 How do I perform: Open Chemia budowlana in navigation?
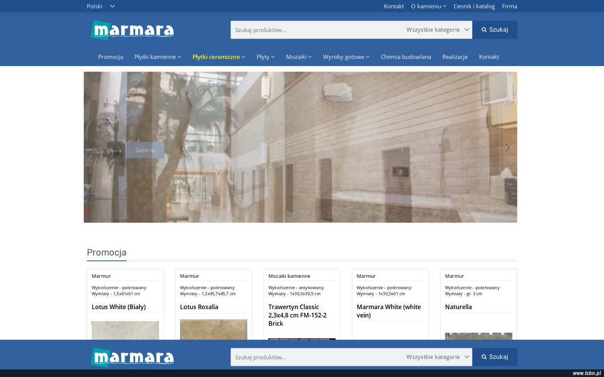[x=406, y=57]
